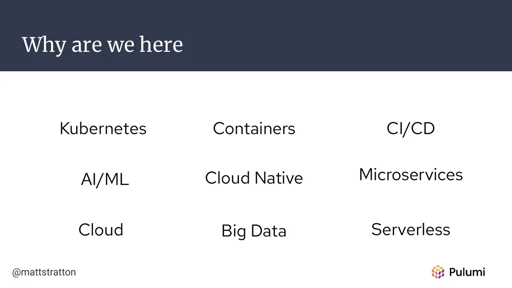Click the word Cloud in Cloud Native

click(x=228, y=178)
